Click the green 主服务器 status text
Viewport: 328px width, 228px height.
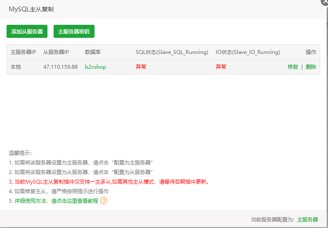click(x=308, y=219)
